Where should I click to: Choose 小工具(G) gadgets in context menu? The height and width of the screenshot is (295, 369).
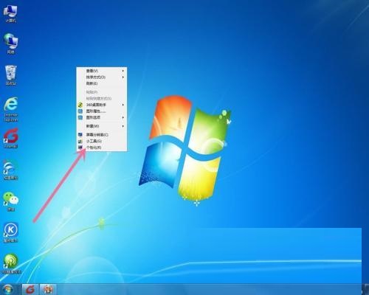(x=102, y=141)
